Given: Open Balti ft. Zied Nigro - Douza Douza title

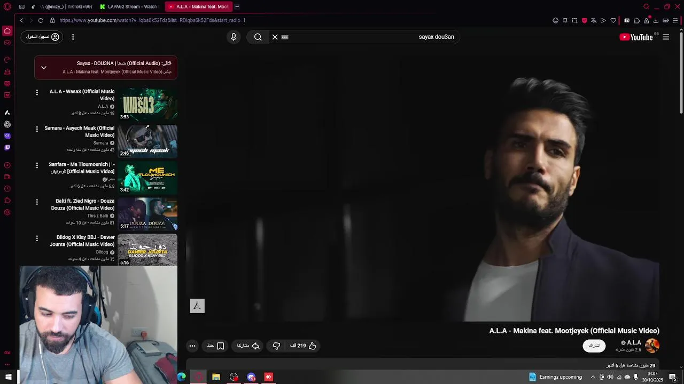Looking at the screenshot, I should [x=83, y=205].
